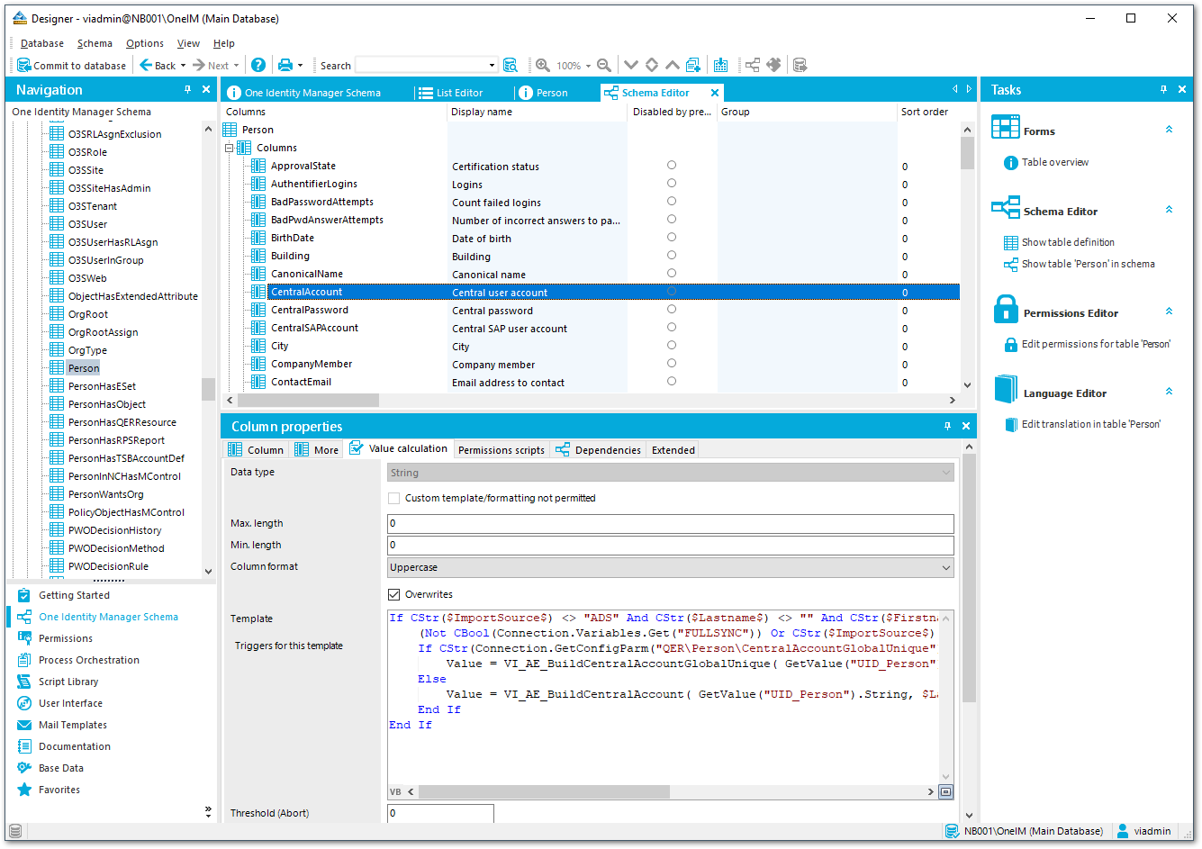Viewport: 1202px width, 849px height.
Task: Open Edit permissions for table 'Person'
Action: tap(1096, 344)
